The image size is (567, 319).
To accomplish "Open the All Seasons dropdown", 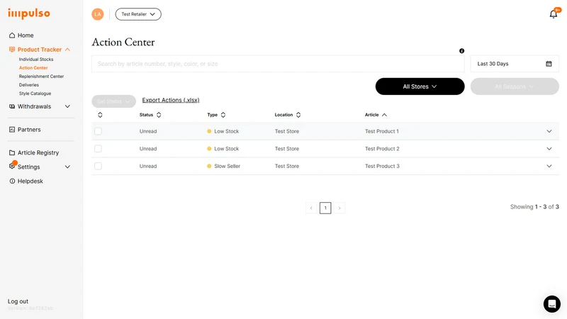I will coord(515,86).
